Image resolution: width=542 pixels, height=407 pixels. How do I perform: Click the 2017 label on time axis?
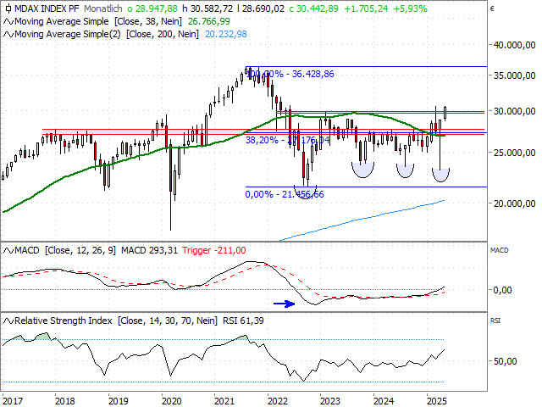pyautogui.click(x=13, y=401)
